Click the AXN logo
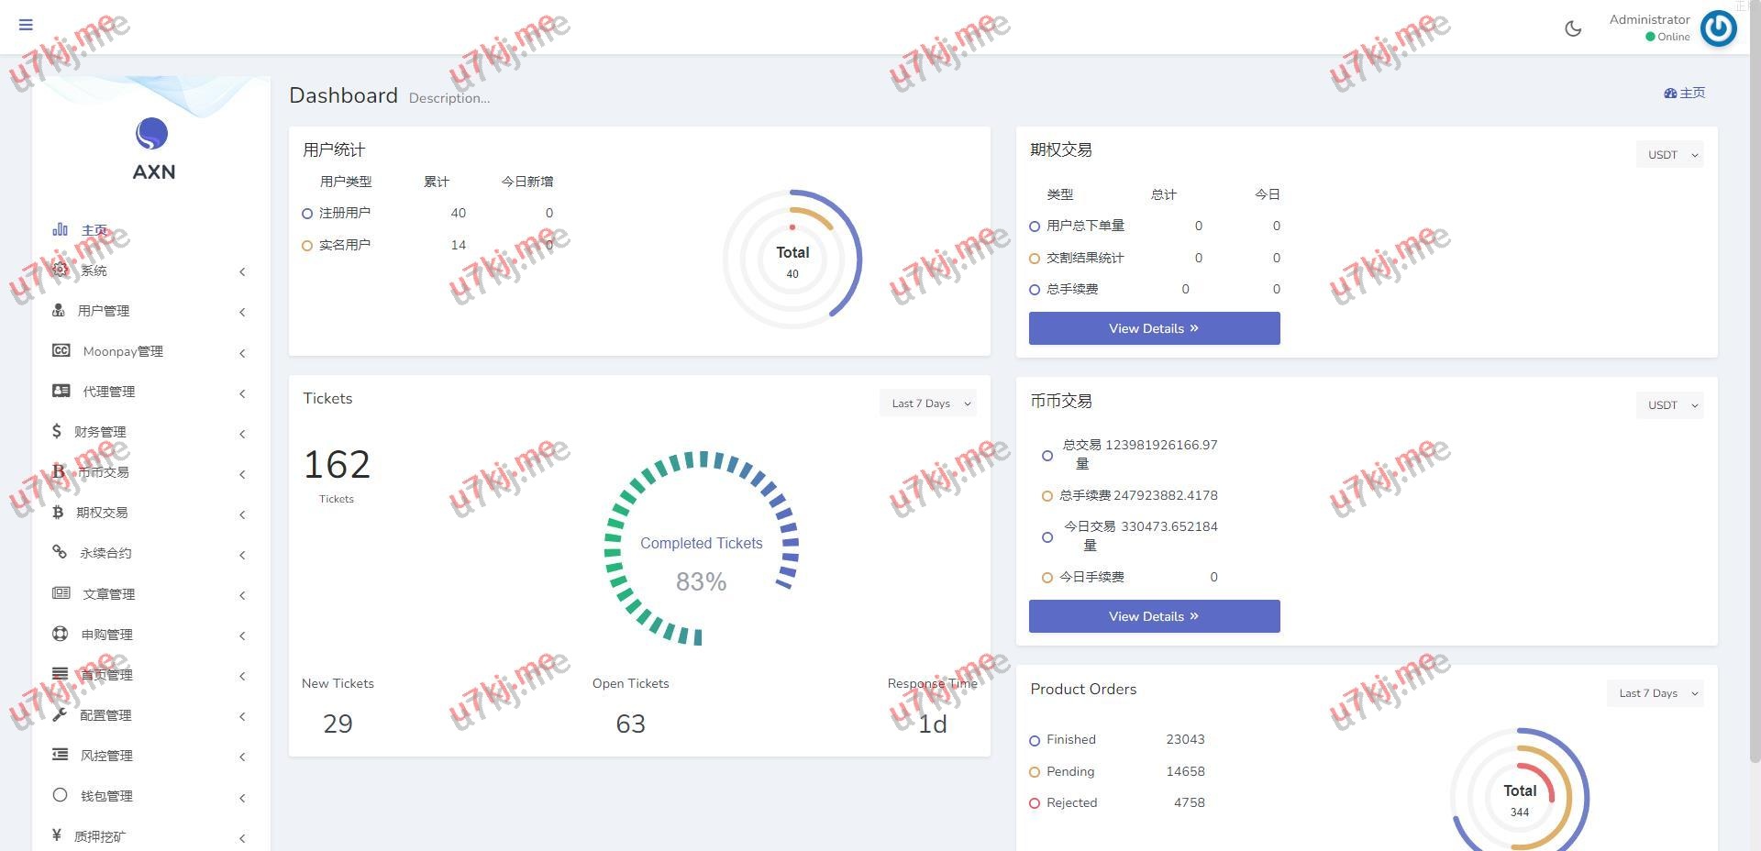Screen dimensions: 1761x851 tap(152, 149)
